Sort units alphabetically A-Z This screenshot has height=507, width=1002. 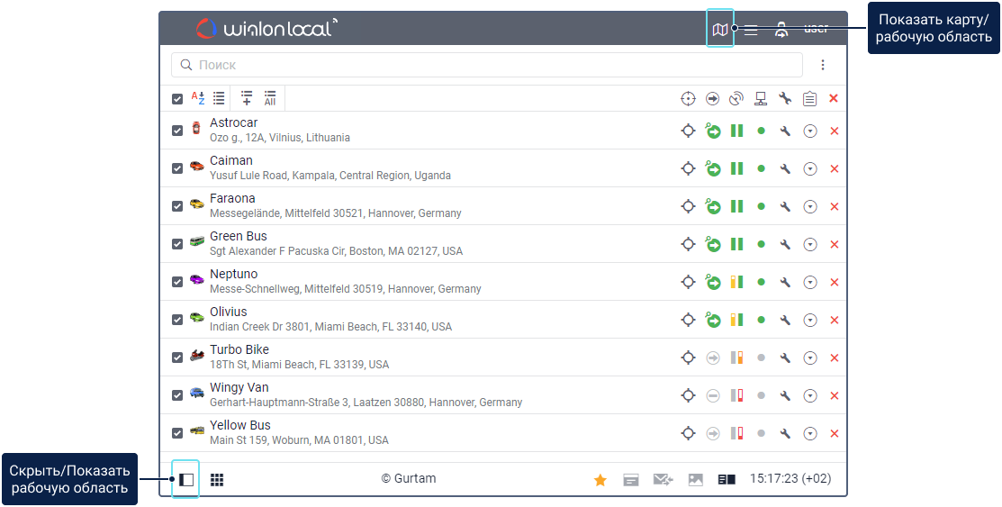(198, 98)
